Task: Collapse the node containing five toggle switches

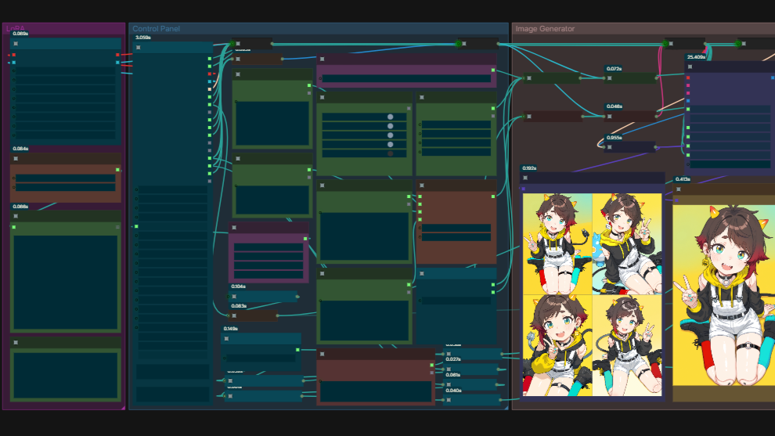Action: (323, 97)
